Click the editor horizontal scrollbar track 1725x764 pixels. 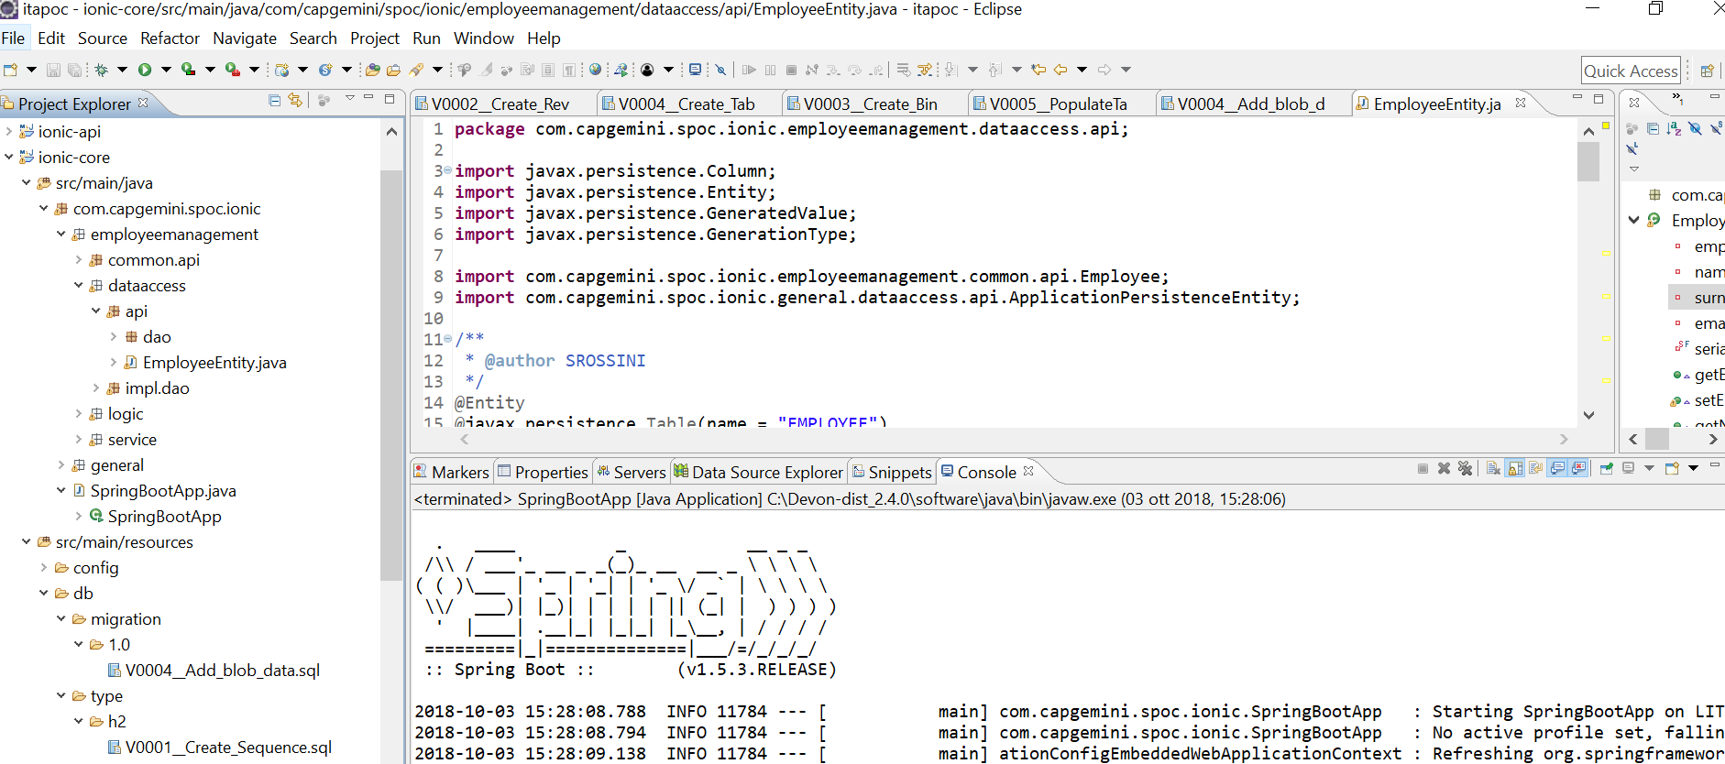click(1008, 440)
